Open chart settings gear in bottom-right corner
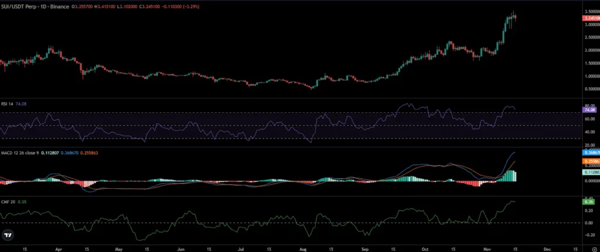Image resolution: width=600 pixels, height=252 pixels. tap(594, 248)
